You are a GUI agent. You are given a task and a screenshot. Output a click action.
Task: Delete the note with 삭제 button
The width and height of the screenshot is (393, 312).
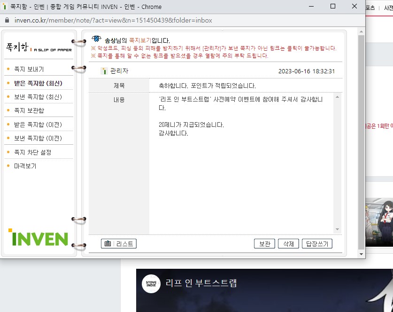pyautogui.click(x=288, y=243)
